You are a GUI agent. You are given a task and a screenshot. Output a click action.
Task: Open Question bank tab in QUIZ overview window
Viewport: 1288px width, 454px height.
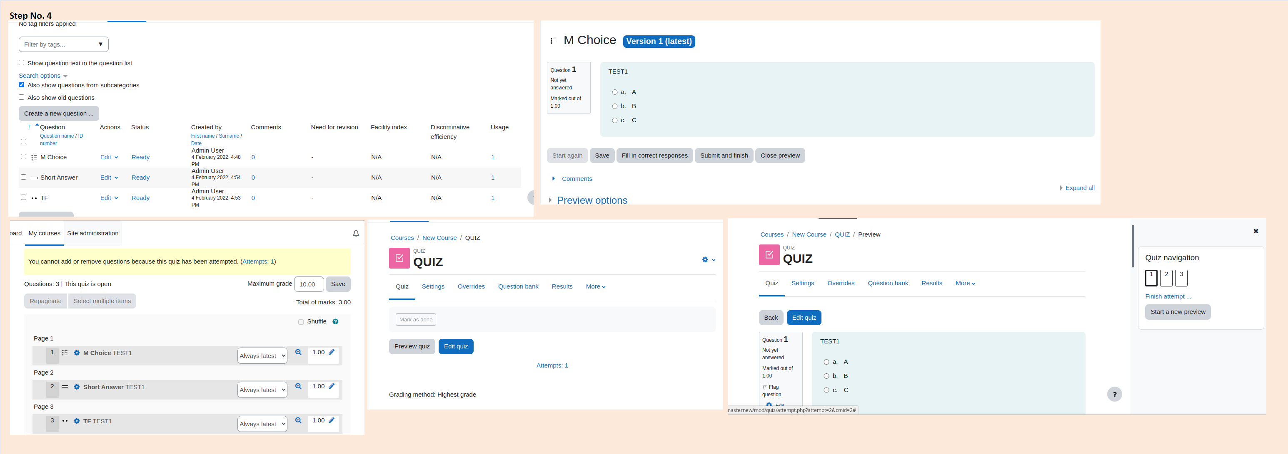tap(518, 286)
